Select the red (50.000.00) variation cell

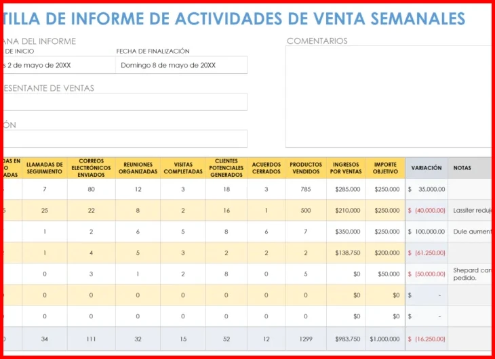pyautogui.click(x=427, y=274)
